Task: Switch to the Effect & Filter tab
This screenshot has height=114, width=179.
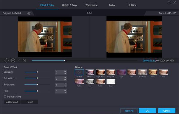Action: click(x=47, y=5)
